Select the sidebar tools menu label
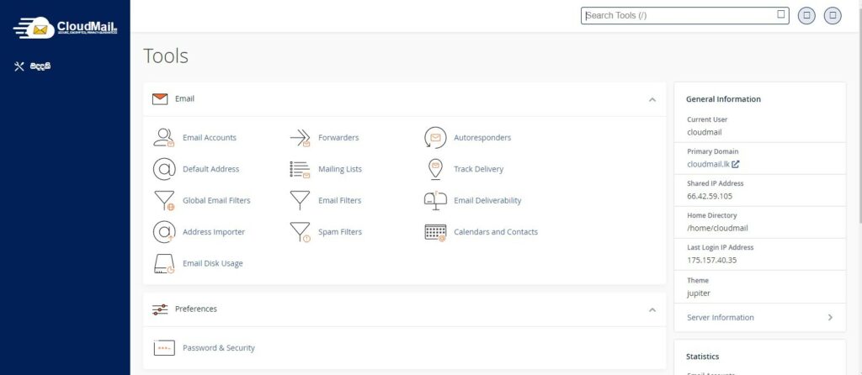This screenshot has height=375, width=862. point(40,66)
